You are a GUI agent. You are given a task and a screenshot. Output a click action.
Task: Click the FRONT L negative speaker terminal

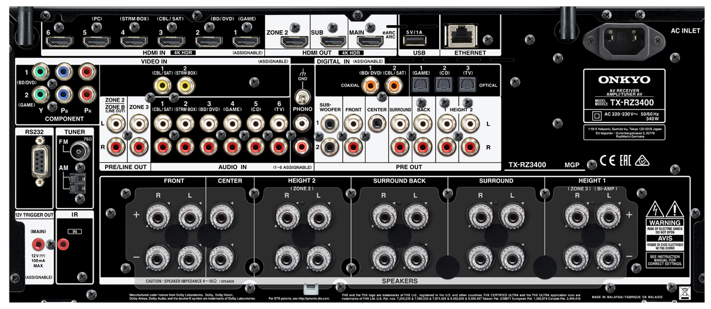189,257
